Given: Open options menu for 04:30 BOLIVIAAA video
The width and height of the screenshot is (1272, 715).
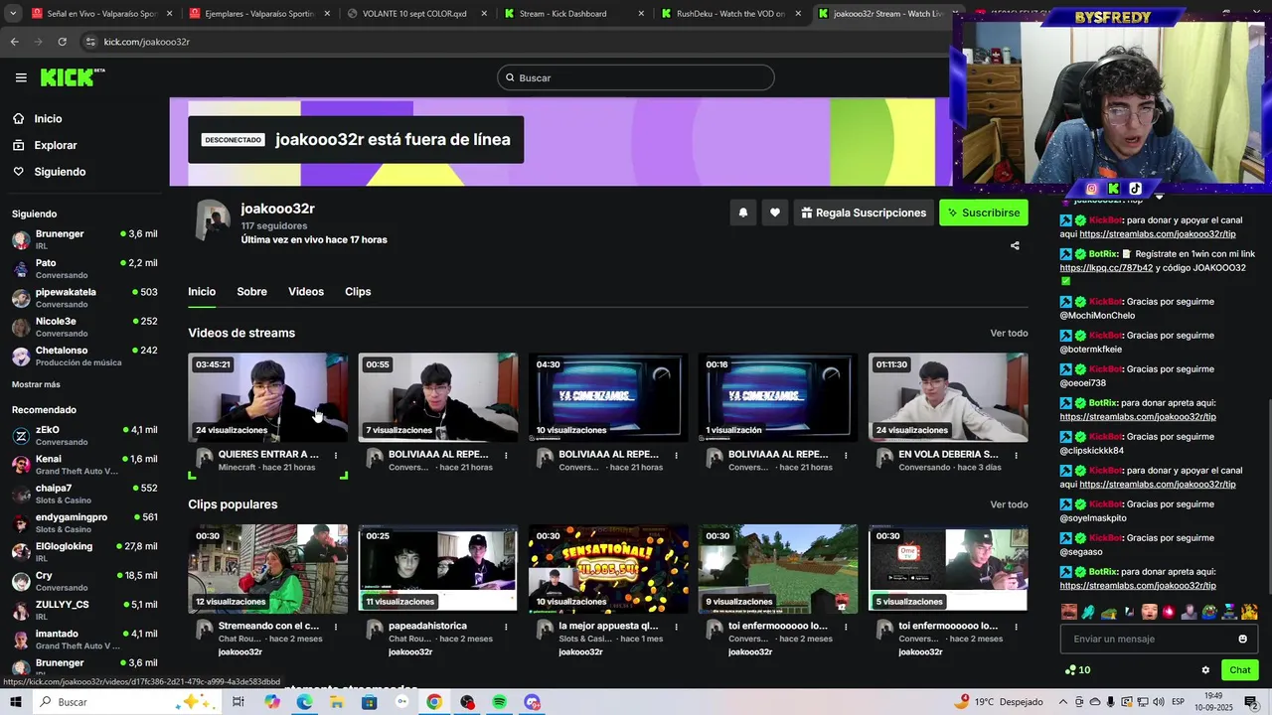Looking at the screenshot, I should pos(676,455).
